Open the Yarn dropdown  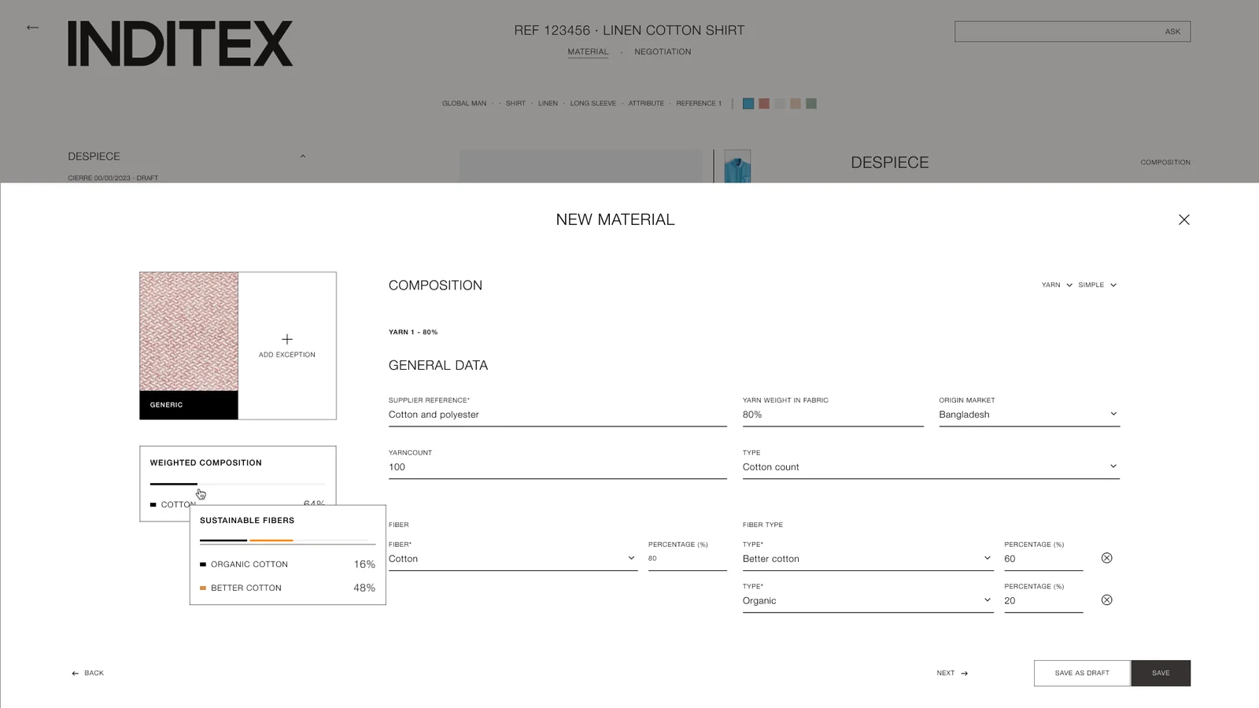(x=1057, y=285)
